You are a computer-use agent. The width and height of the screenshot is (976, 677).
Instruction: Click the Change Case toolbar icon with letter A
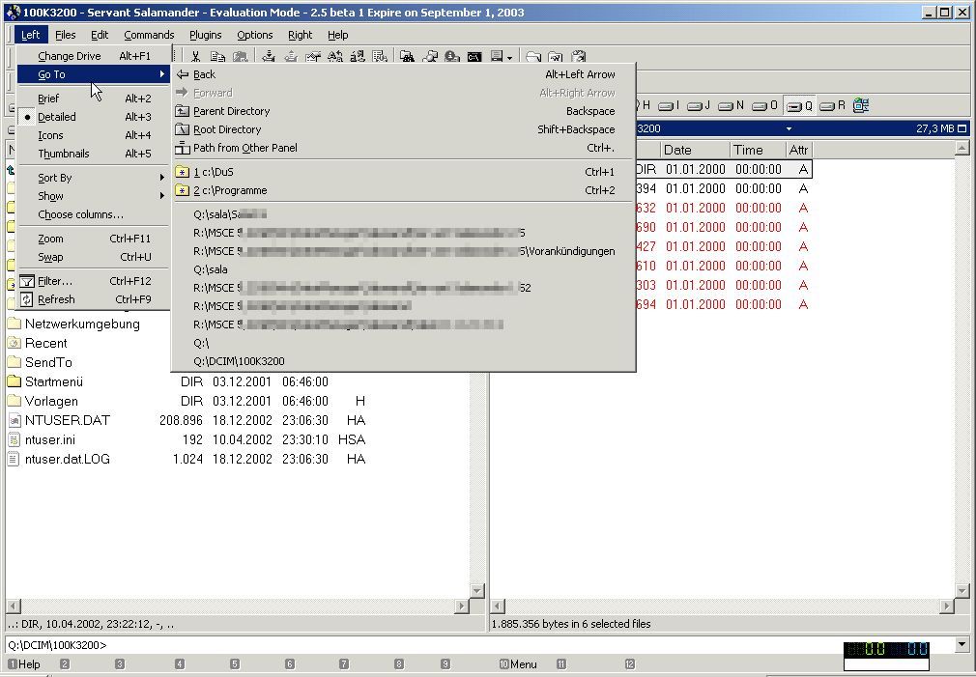tap(335, 57)
